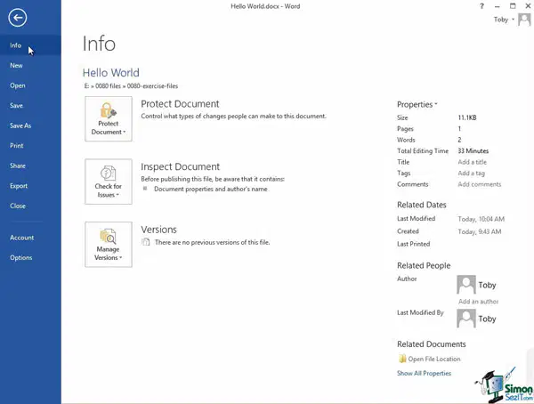The width and height of the screenshot is (534, 404).
Task: Click the Author name Toby text
Action: pos(487,285)
